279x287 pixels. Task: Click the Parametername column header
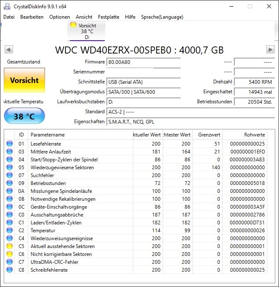(x=80, y=135)
